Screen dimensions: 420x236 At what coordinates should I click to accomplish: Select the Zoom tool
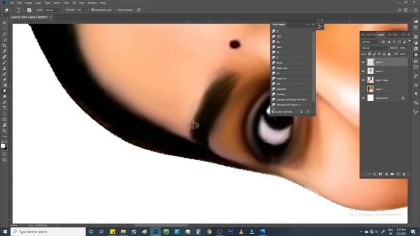click(5, 130)
